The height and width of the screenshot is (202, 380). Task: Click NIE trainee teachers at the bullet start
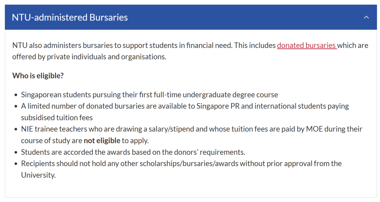[54, 129]
